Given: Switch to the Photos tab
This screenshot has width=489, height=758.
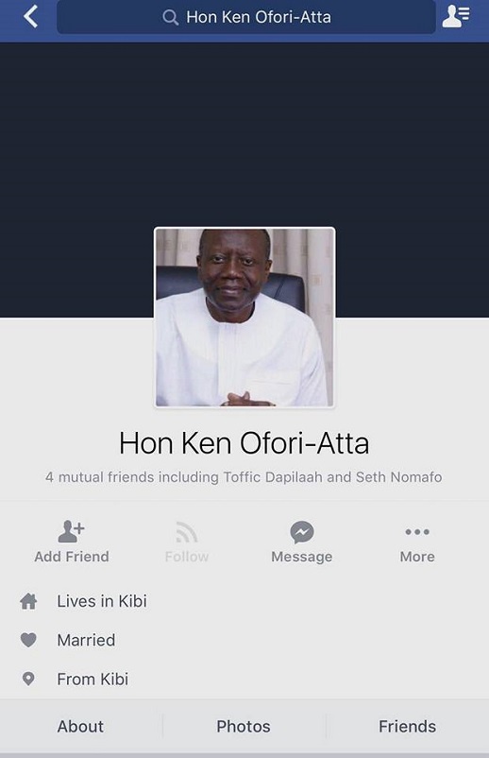Looking at the screenshot, I should [x=244, y=726].
